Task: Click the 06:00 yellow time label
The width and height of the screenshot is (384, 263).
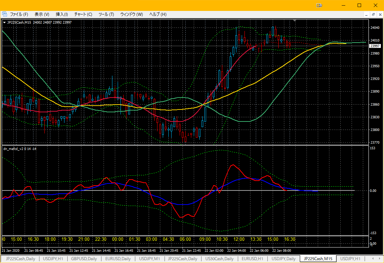Action: point(185,239)
